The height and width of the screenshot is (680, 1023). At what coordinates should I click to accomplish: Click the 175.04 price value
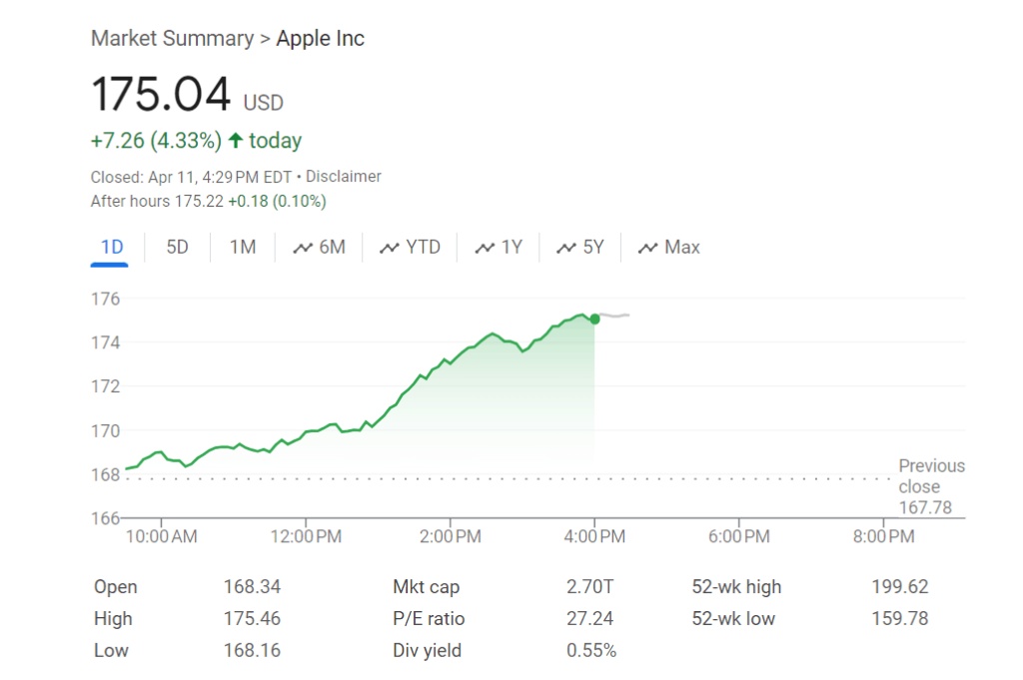(161, 95)
